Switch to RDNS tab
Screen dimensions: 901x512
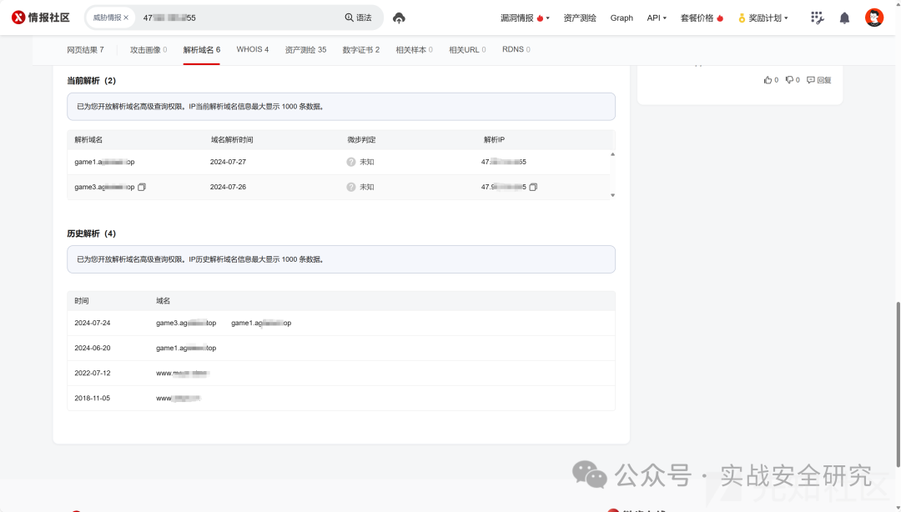(x=516, y=49)
